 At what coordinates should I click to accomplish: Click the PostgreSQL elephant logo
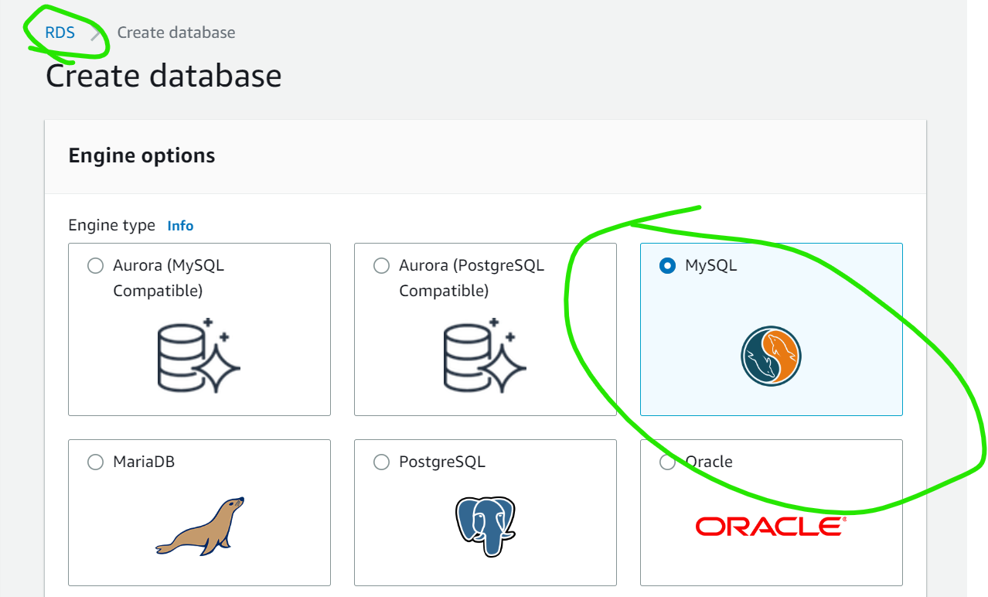(485, 526)
